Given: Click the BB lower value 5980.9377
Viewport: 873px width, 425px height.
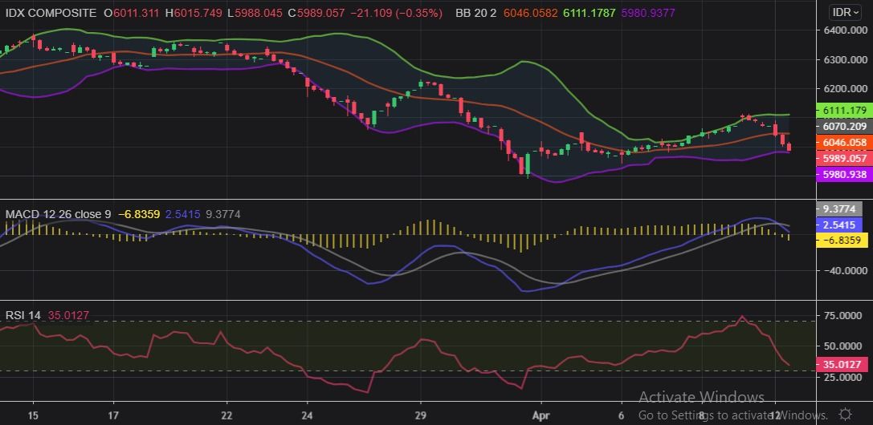Looking at the screenshot, I should tap(649, 13).
